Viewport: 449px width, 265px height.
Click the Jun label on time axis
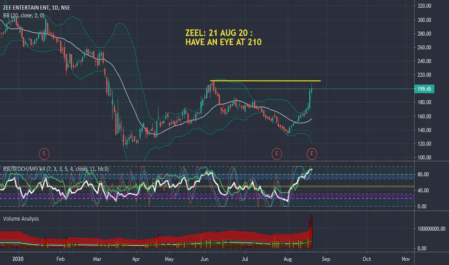[x=204, y=259]
